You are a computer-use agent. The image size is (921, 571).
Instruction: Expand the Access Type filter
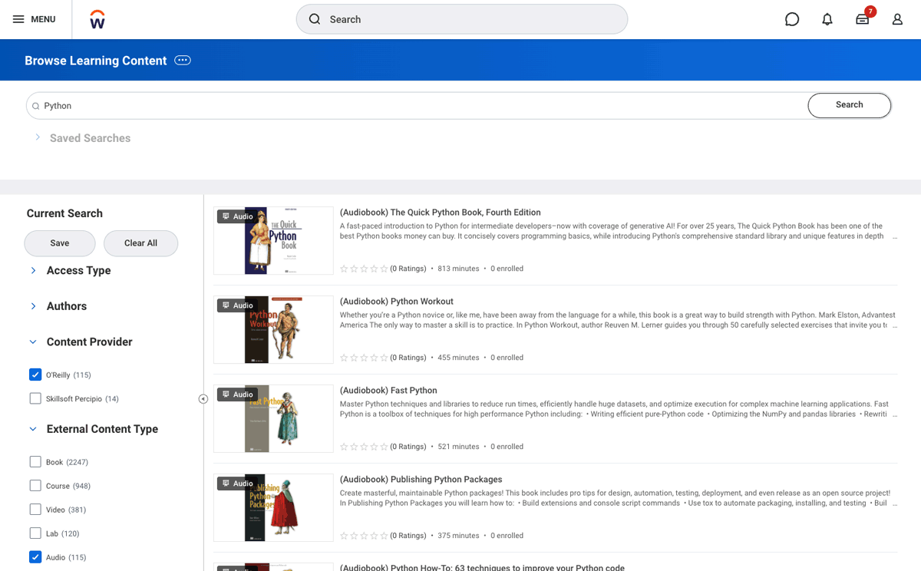[x=33, y=270]
